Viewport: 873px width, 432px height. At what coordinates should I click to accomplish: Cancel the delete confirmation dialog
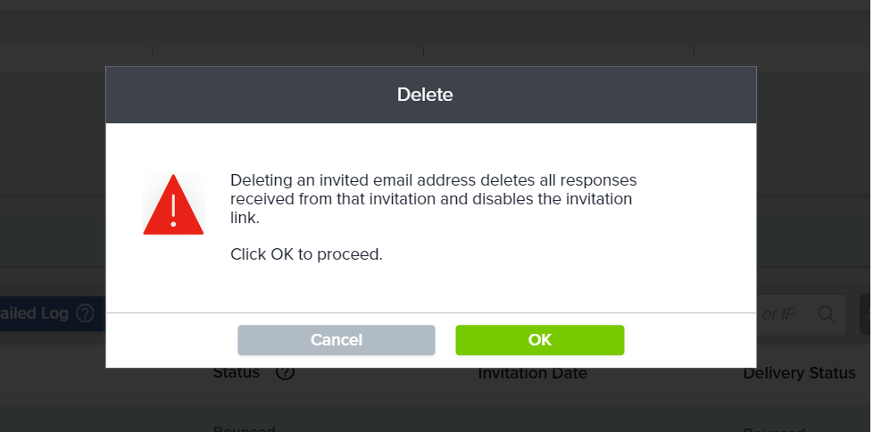pos(336,340)
